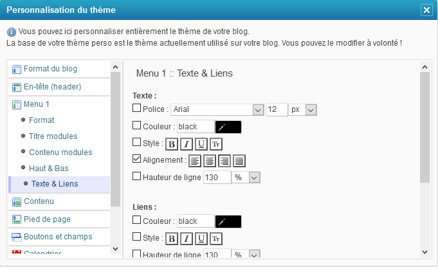
Task: Uncheck the Alignement checkbox
Action: tap(136, 159)
